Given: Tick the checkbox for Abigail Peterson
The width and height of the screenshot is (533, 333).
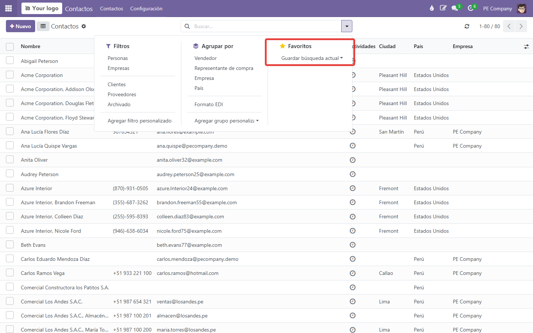Looking at the screenshot, I should coord(10,61).
